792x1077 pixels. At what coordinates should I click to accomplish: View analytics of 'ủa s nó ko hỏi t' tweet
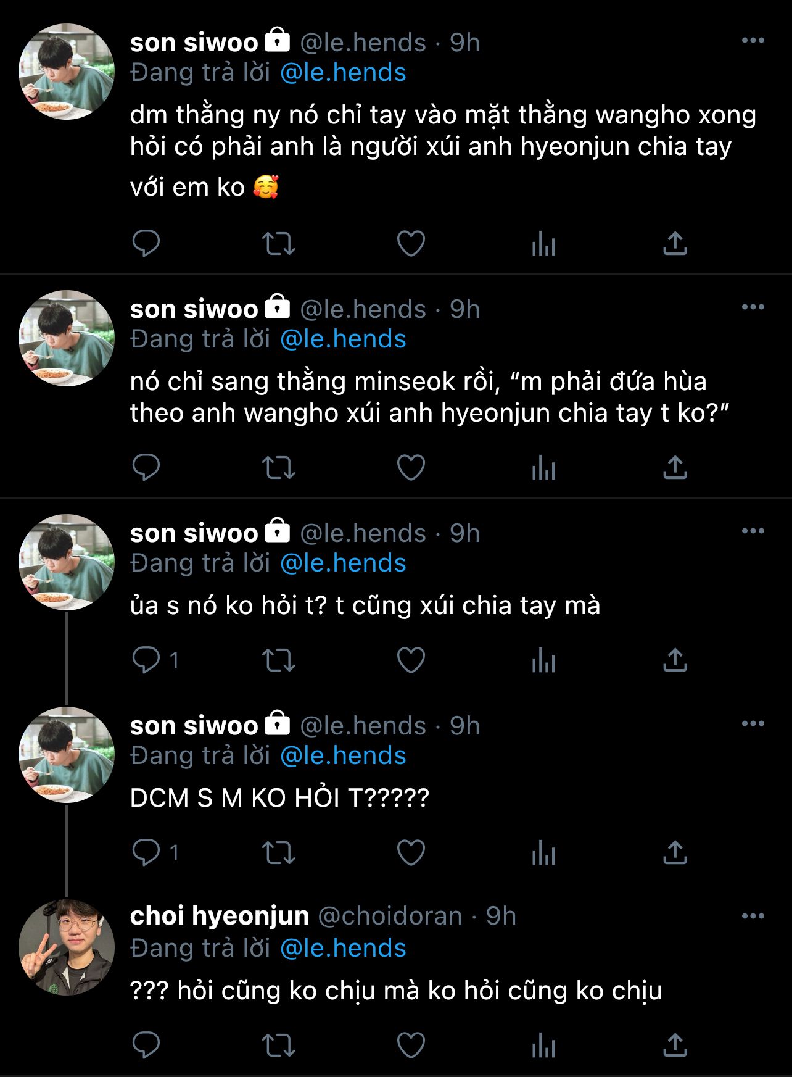543,660
